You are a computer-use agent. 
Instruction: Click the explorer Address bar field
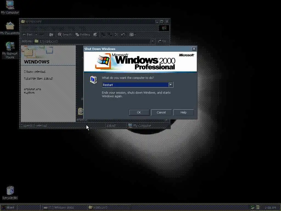click(x=94, y=41)
